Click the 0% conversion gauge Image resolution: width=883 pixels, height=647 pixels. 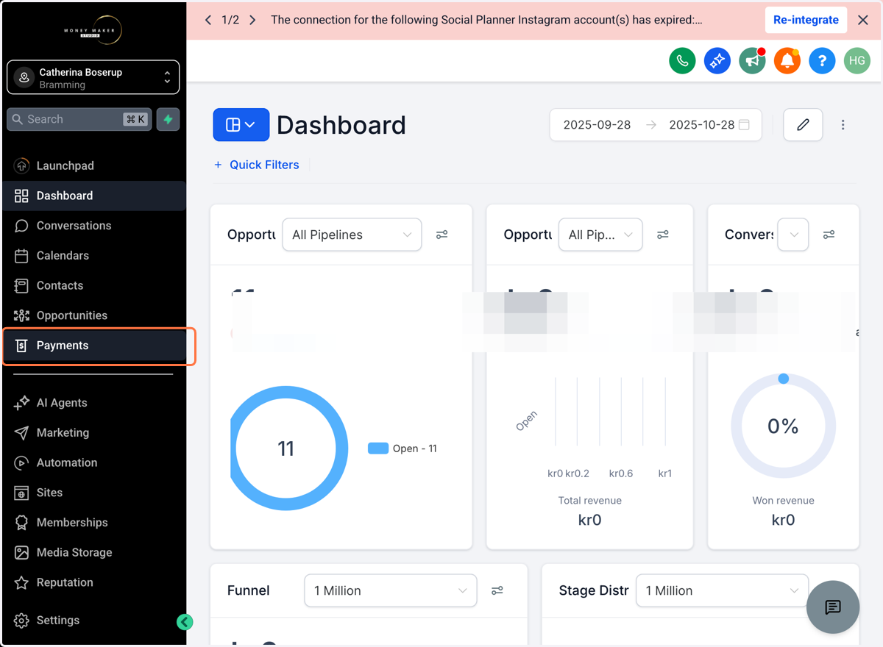click(783, 426)
